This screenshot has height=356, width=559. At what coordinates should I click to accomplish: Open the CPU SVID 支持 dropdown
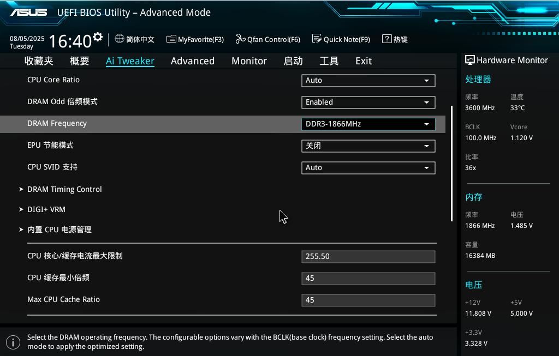point(368,167)
